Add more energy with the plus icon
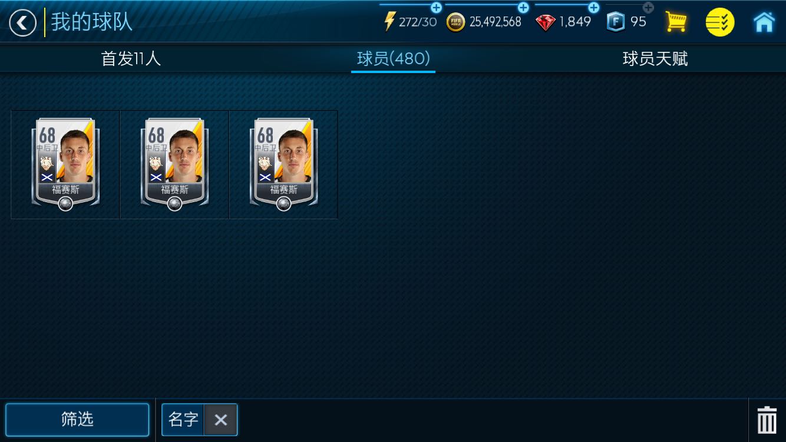The image size is (786, 442). point(436,8)
